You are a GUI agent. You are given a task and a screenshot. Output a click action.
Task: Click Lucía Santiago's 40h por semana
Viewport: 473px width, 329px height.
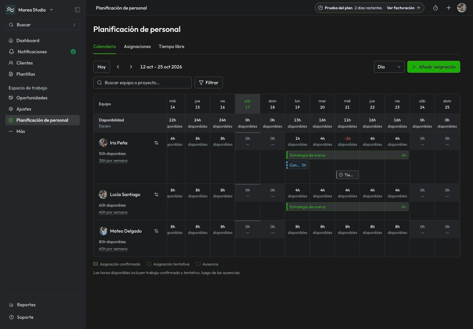coord(113,213)
